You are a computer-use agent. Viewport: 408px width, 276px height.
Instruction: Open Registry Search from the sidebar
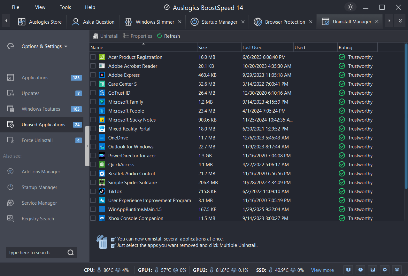pos(38,218)
